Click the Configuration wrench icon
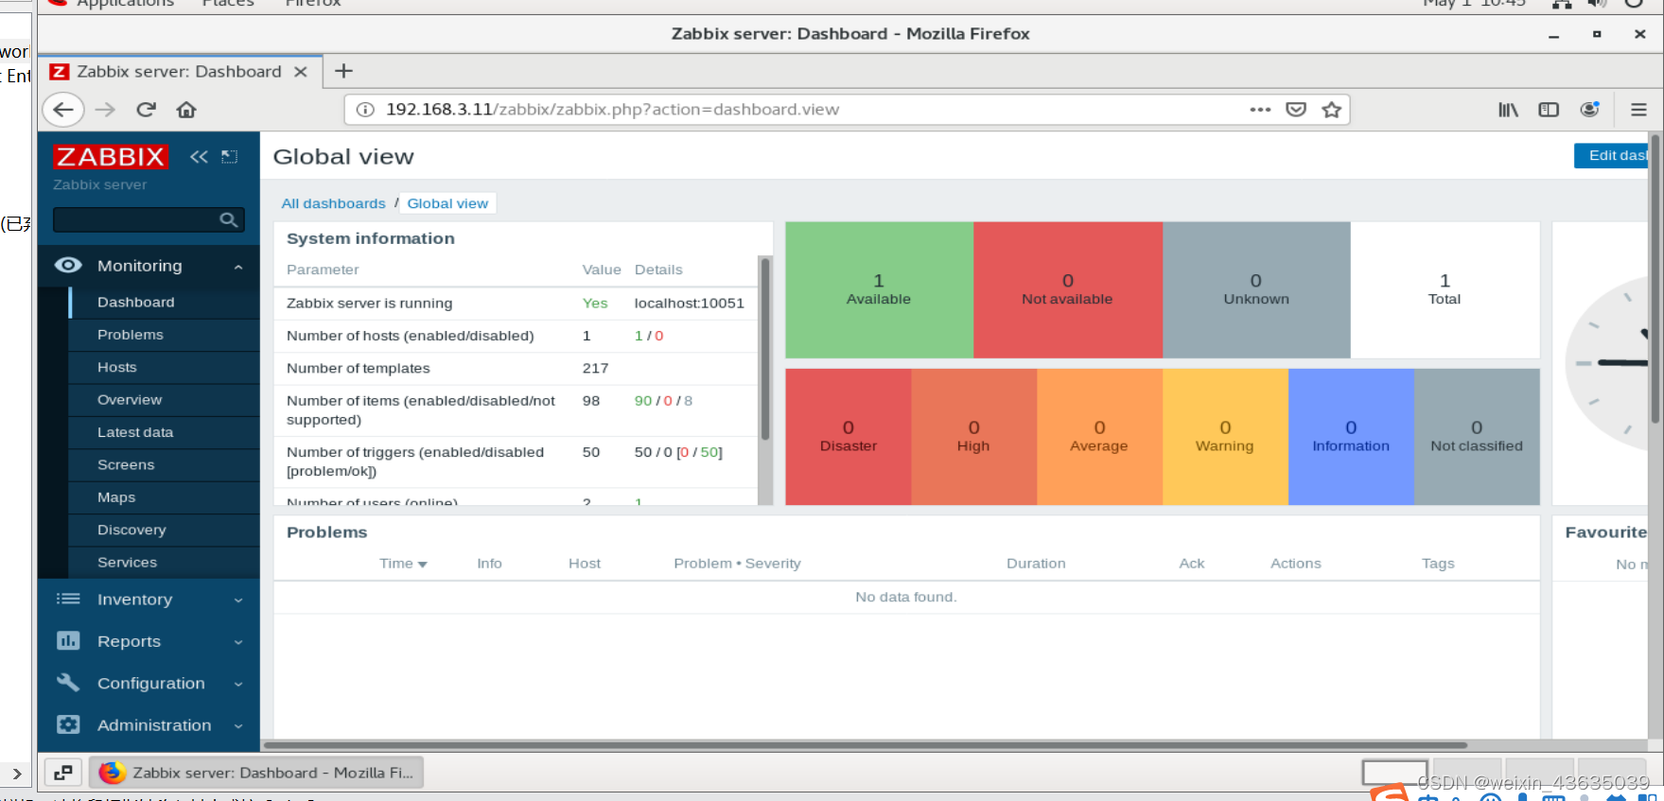Viewport: 1664px width, 801px height. (68, 682)
